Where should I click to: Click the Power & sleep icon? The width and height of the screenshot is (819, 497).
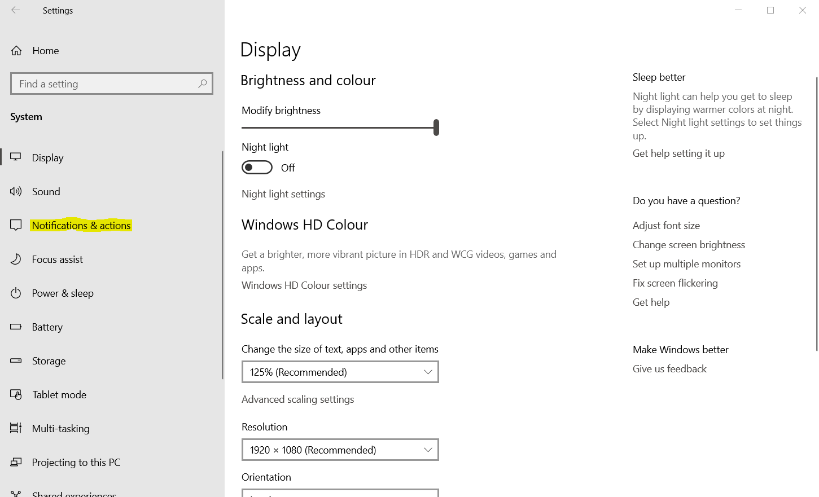pyautogui.click(x=16, y=293)
